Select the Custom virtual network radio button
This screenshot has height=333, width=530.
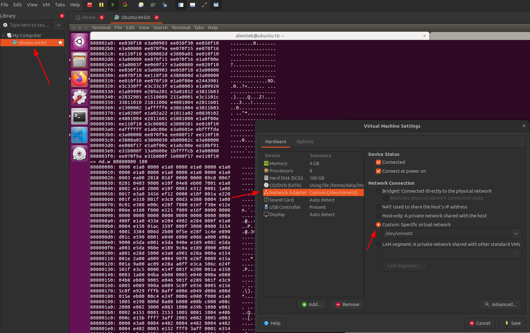click(x=378, y=225)
